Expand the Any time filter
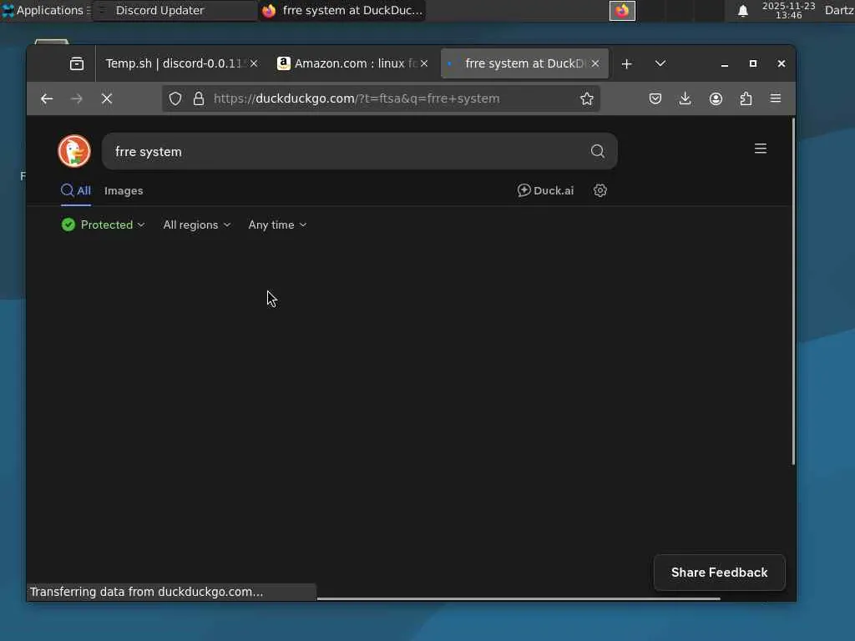The height and width of the screenshot is (641, 855). pyautogui.click(x=277, y=225)
